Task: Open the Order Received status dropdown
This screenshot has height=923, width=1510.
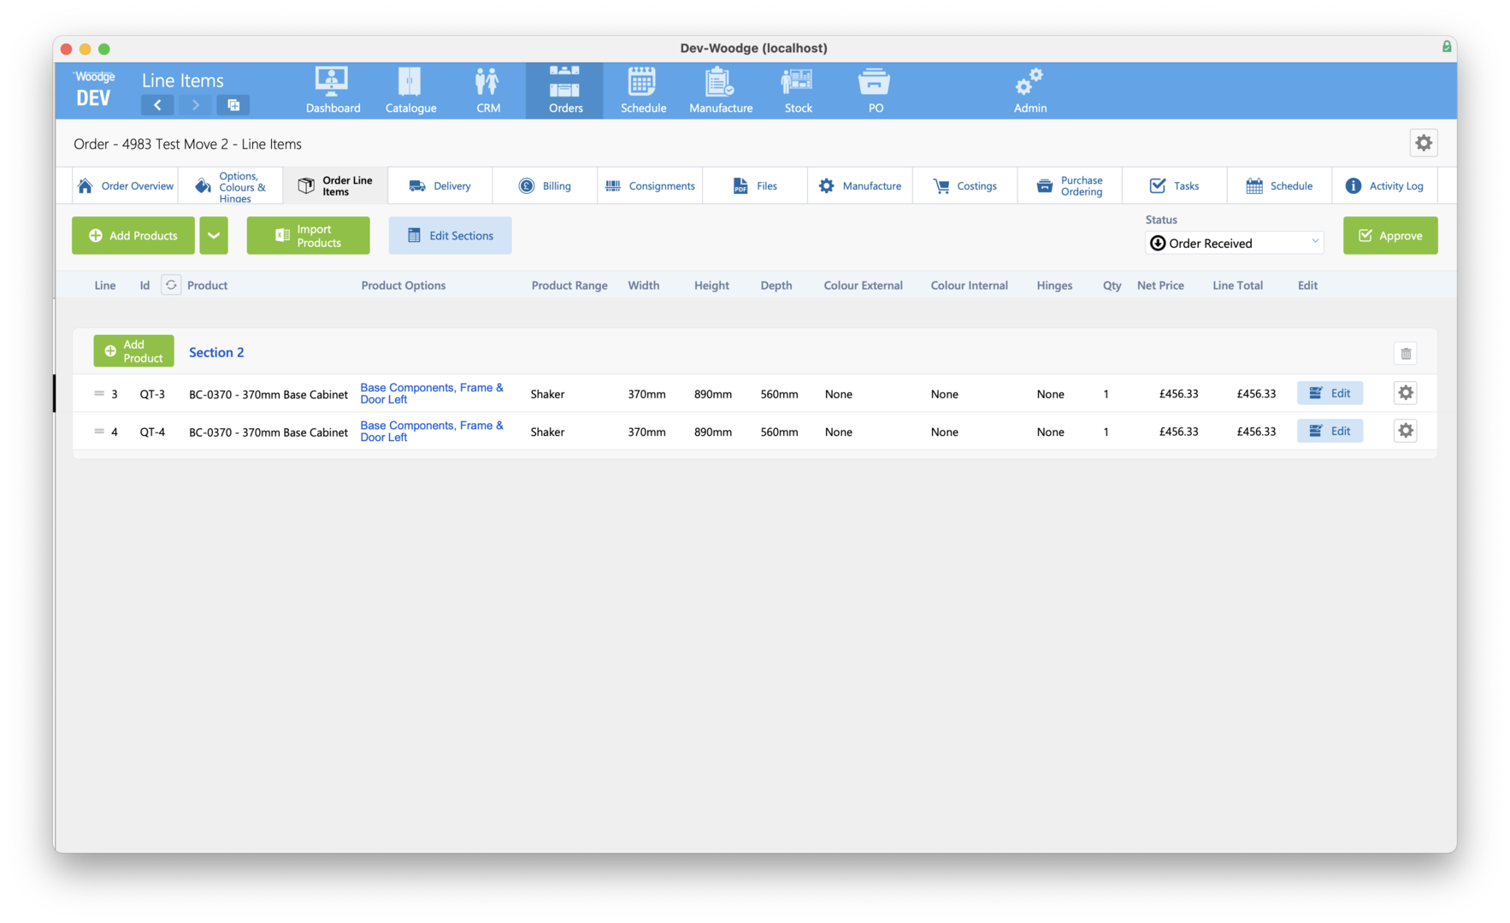Action: (1234, 244)
